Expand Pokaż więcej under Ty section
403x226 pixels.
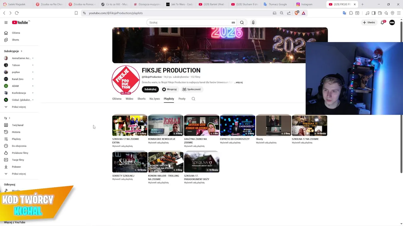pos(19,174)
